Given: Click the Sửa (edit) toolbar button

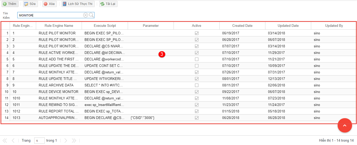Looking at the screenshot, I should [30, 4].
